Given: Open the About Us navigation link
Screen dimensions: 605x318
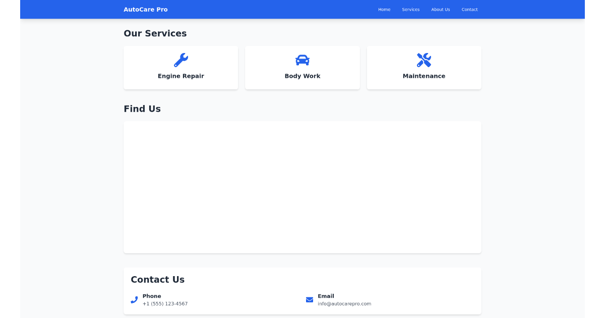Looking at the screenshot, I should tap(440, 9).
